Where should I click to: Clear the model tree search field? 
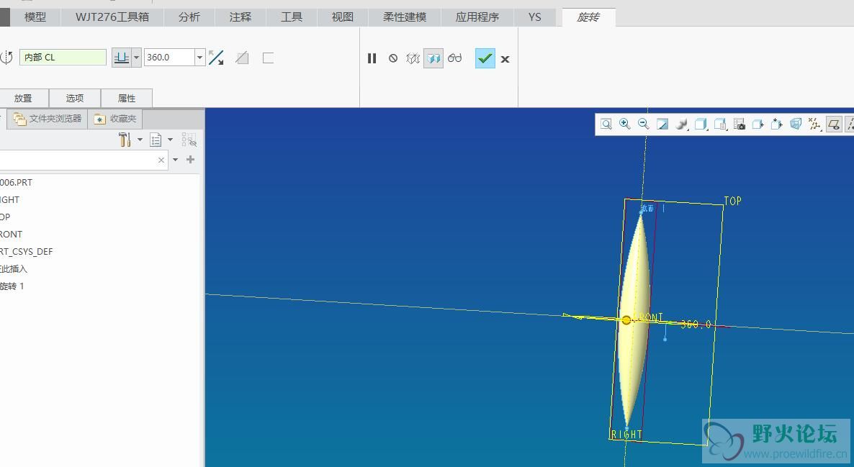161,160
